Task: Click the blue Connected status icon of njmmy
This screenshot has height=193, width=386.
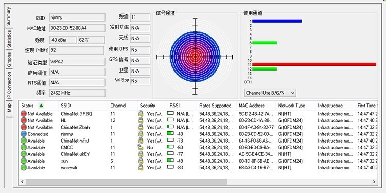Action: tap(24, 134)
